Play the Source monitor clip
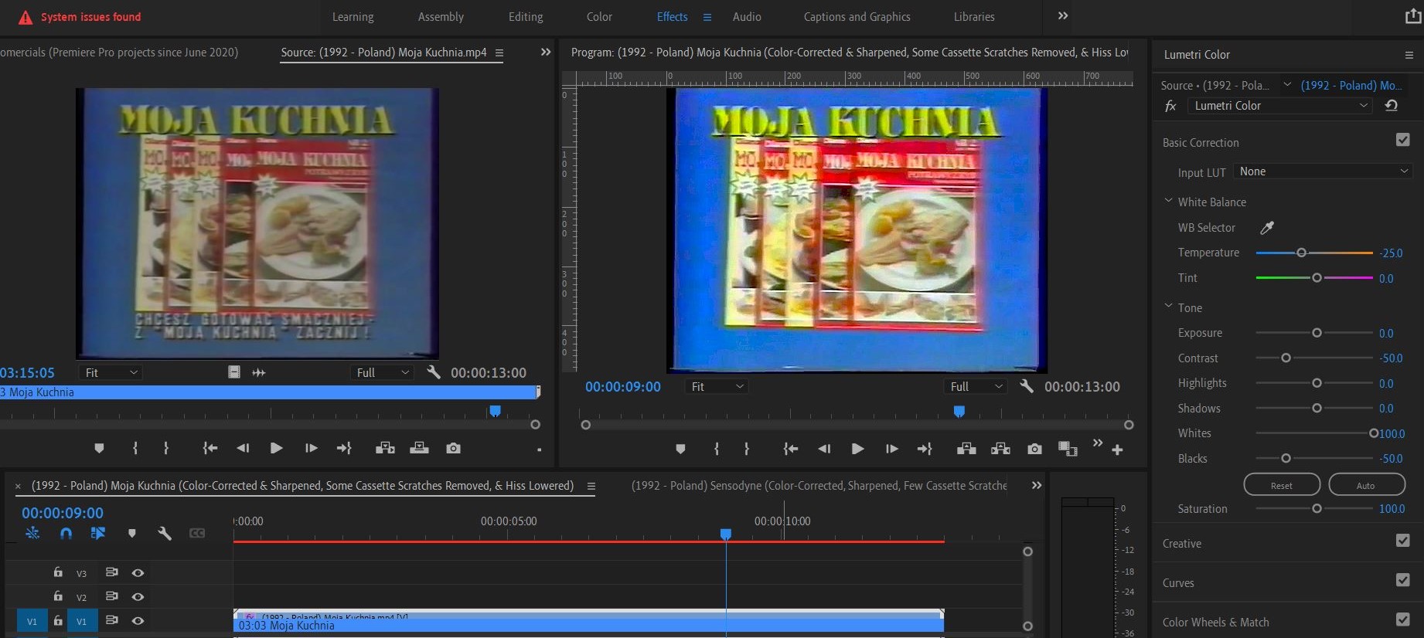Viewport: 1424px width, 638px height. coord(276,448)
